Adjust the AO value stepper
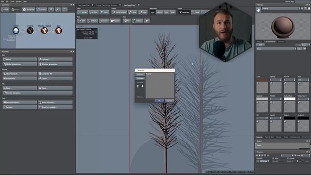The image size is (311, 175). [x=267, y=118]
